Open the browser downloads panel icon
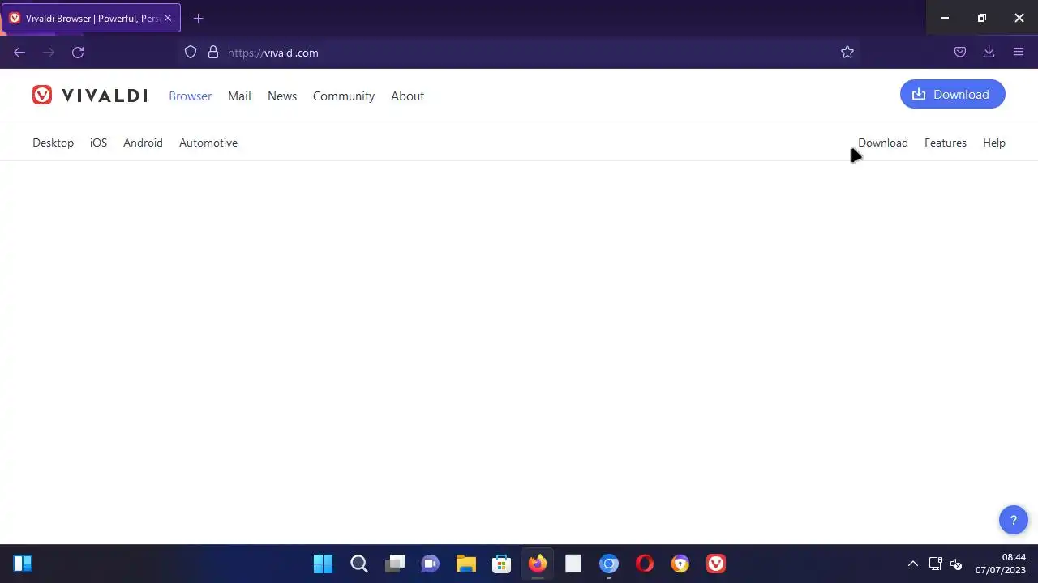Image resolution: width=1038 pixels, height=583 pixels. (x=989, y=53)
